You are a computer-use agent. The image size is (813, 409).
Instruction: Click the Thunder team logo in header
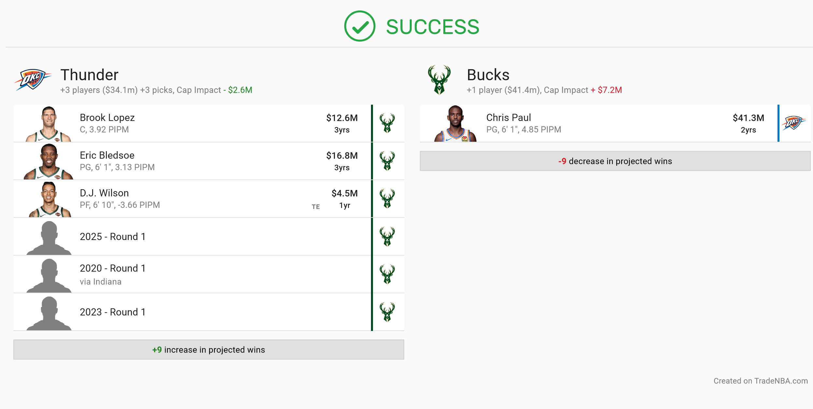coord(33,80)
